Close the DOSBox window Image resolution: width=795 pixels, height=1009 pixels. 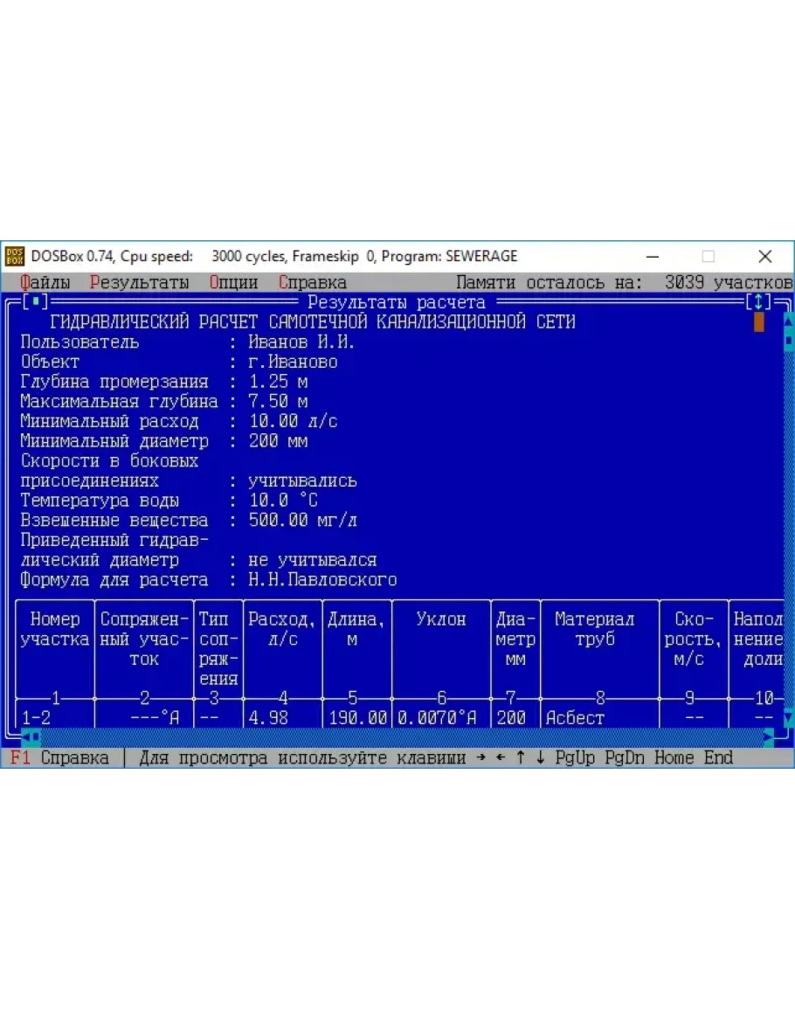click(765, 256)
